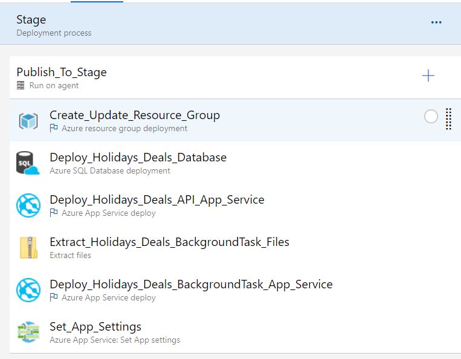Click the flag icon under Create_Update_Resource_Group
This screenshot has width=461, height=359.
click(54, 128)
